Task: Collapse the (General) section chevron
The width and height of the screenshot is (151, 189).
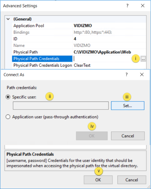Action: [8, 19]
